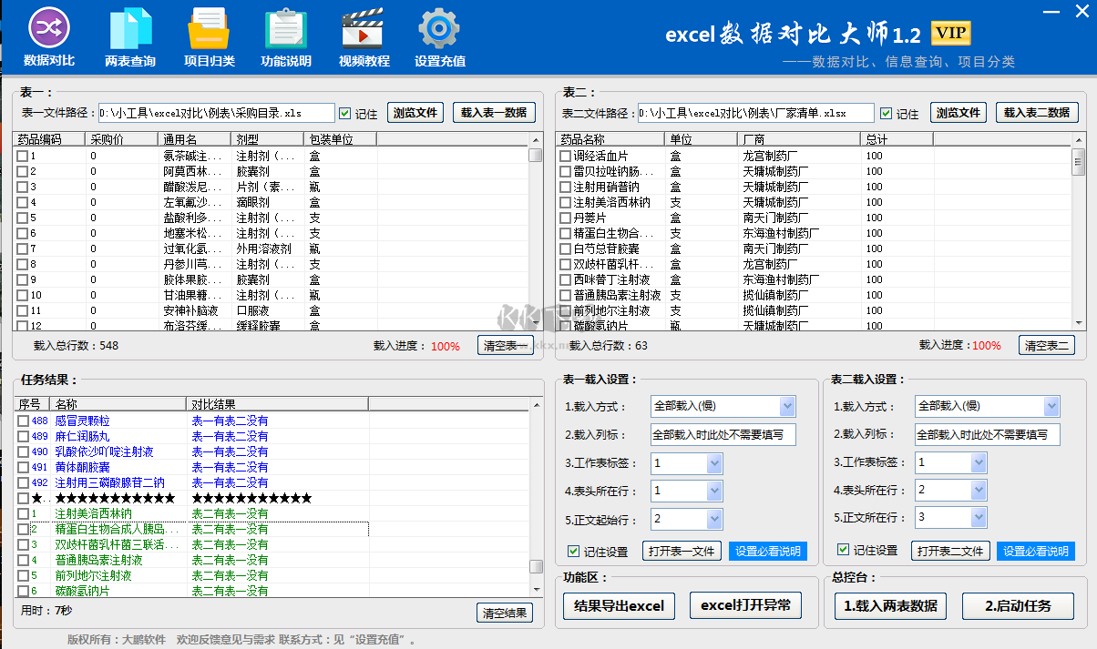Click the 两表查询 documents icon

(130, 27)
